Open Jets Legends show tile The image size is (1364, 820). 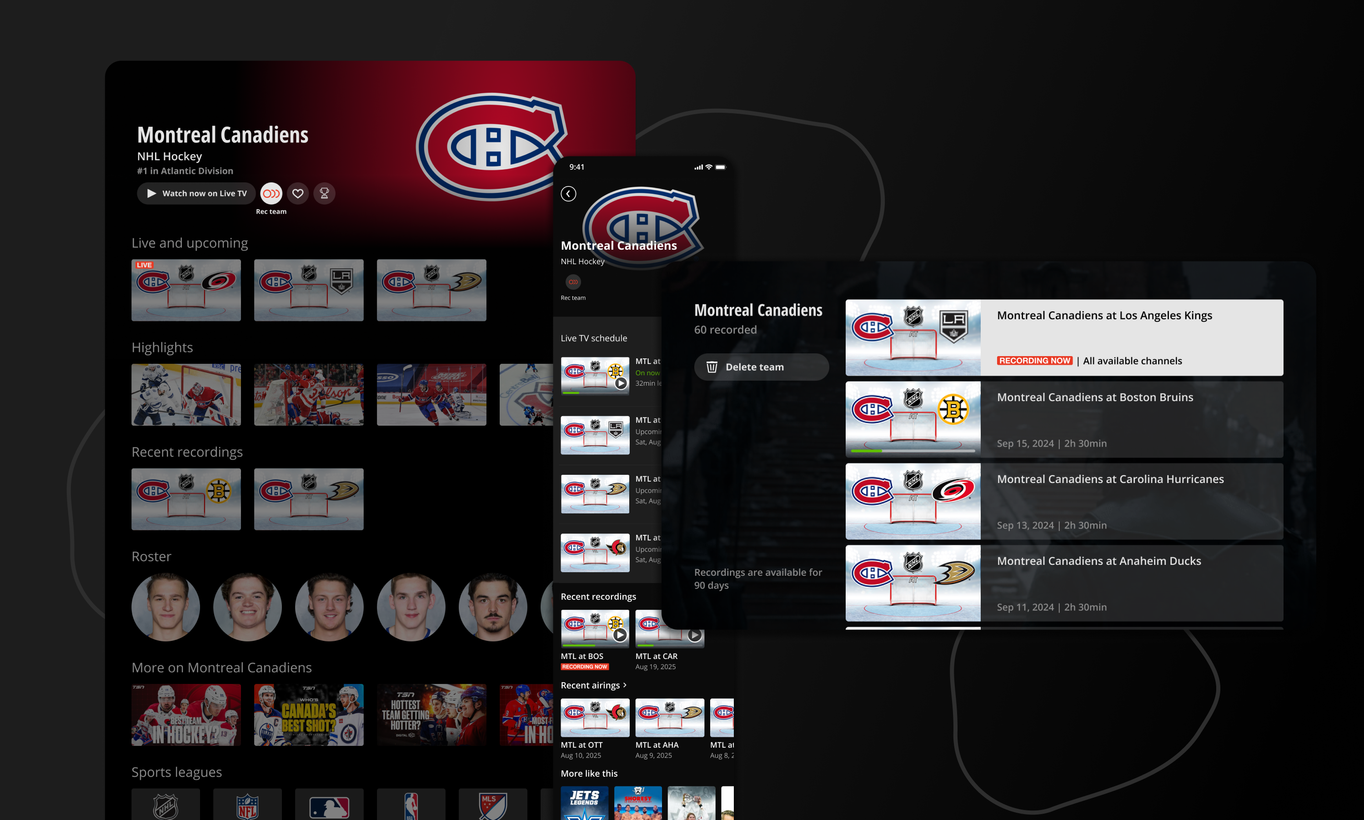(584, 803)
